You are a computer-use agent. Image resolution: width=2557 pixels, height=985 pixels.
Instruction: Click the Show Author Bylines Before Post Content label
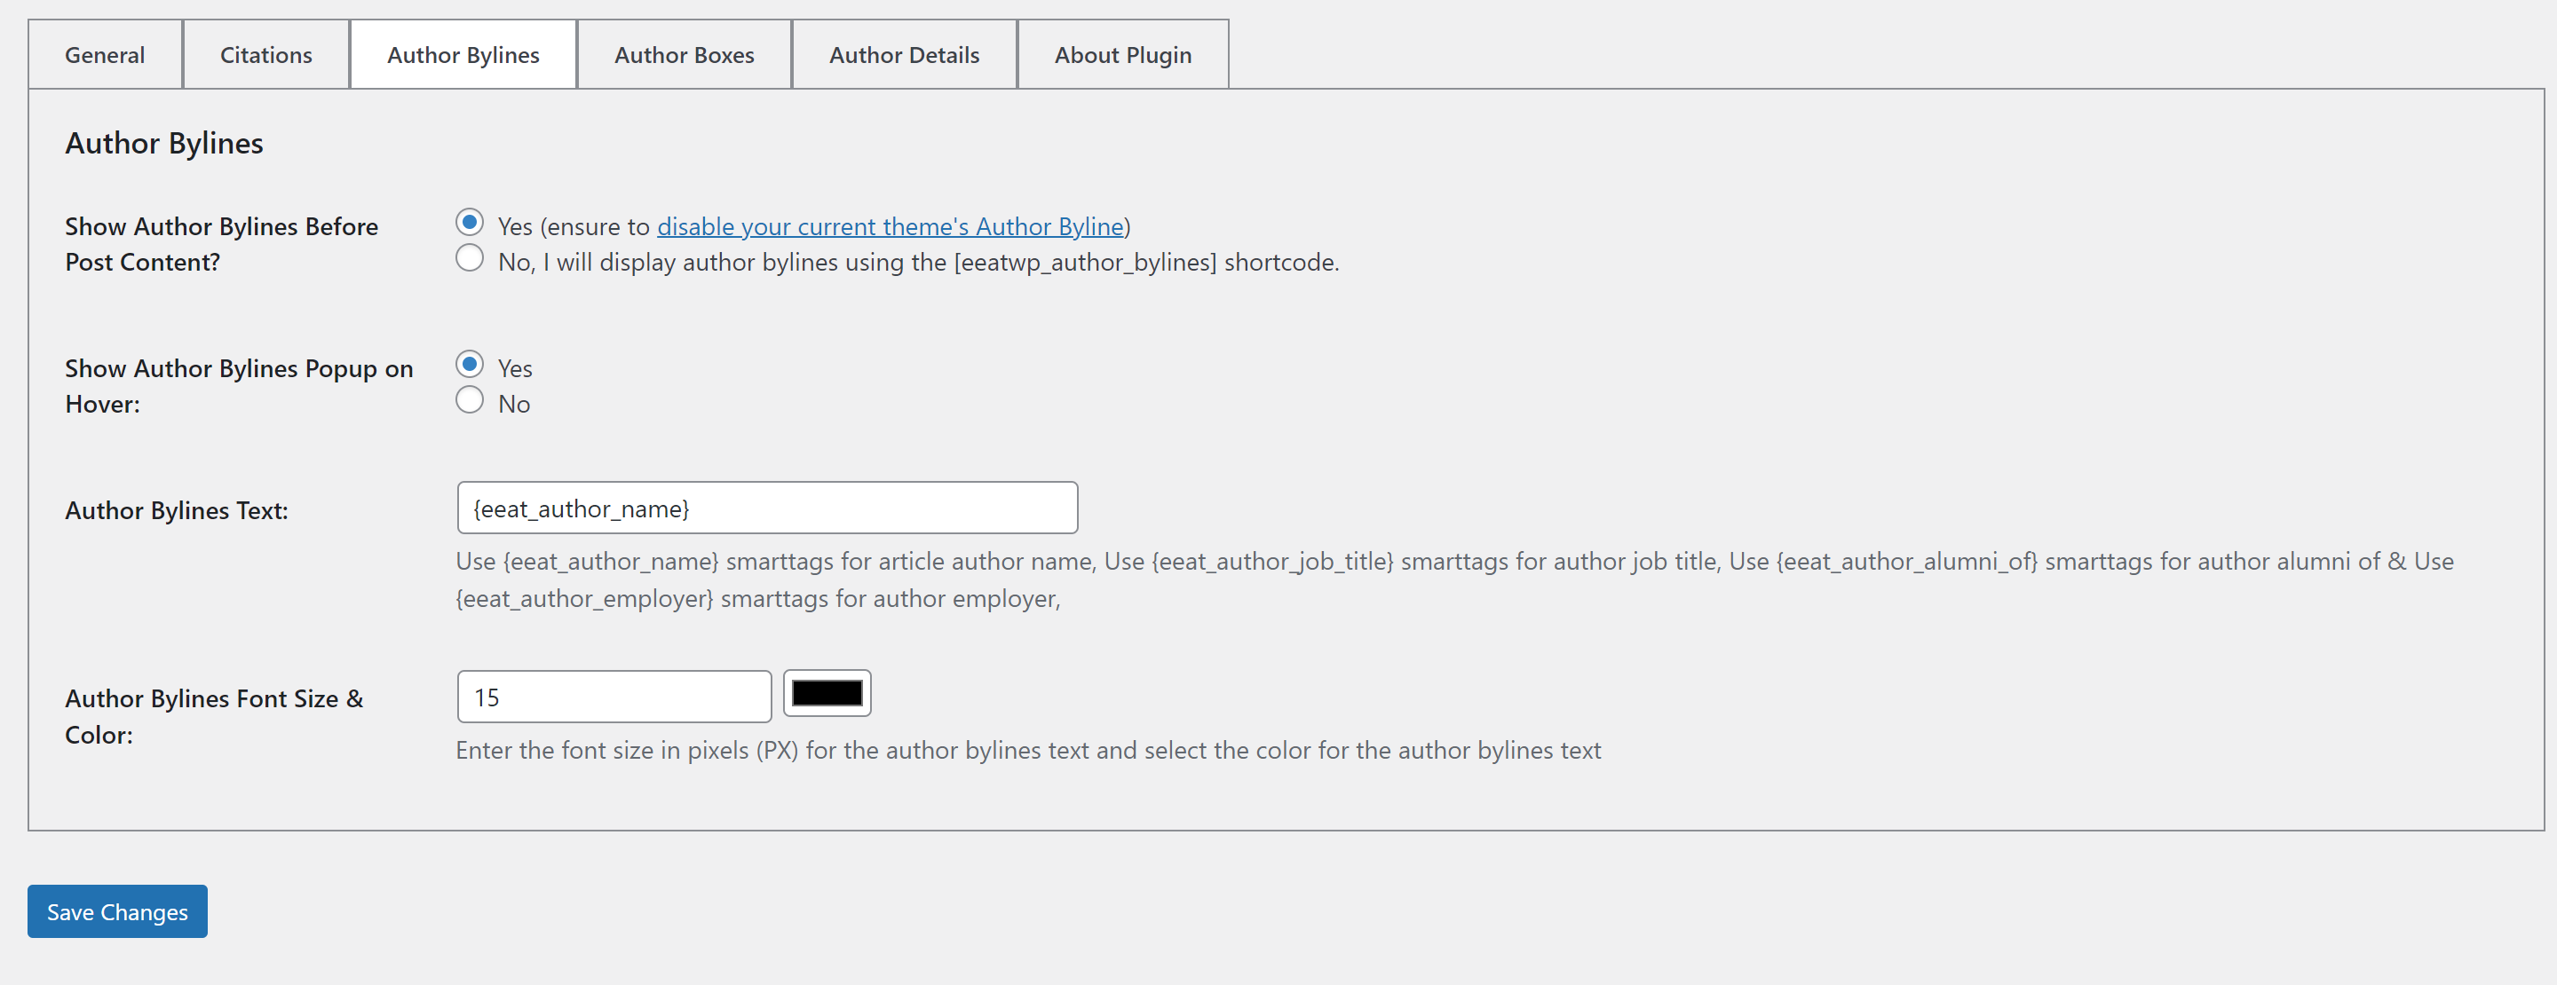[220, 244]
